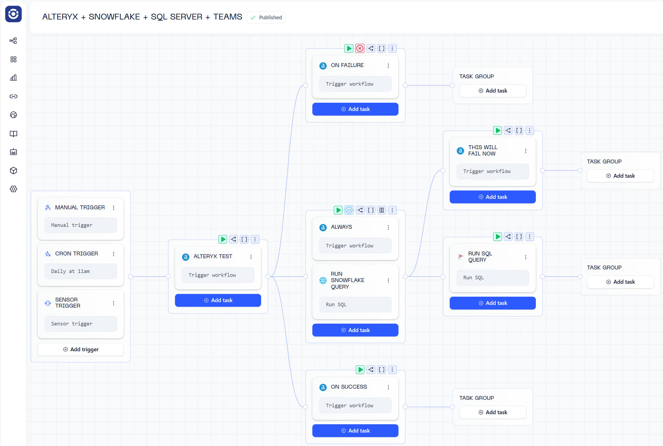
Task: Run the ON FAILURE task group
Action: (349, 48)
